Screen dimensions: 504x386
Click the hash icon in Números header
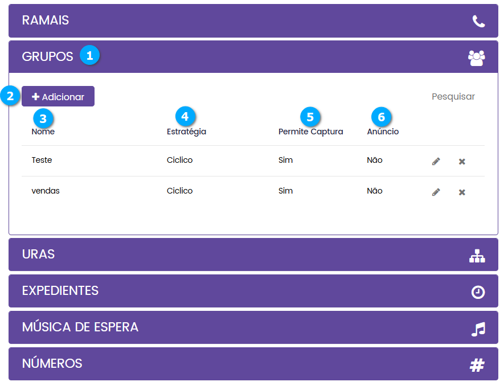tap(477, 365)
